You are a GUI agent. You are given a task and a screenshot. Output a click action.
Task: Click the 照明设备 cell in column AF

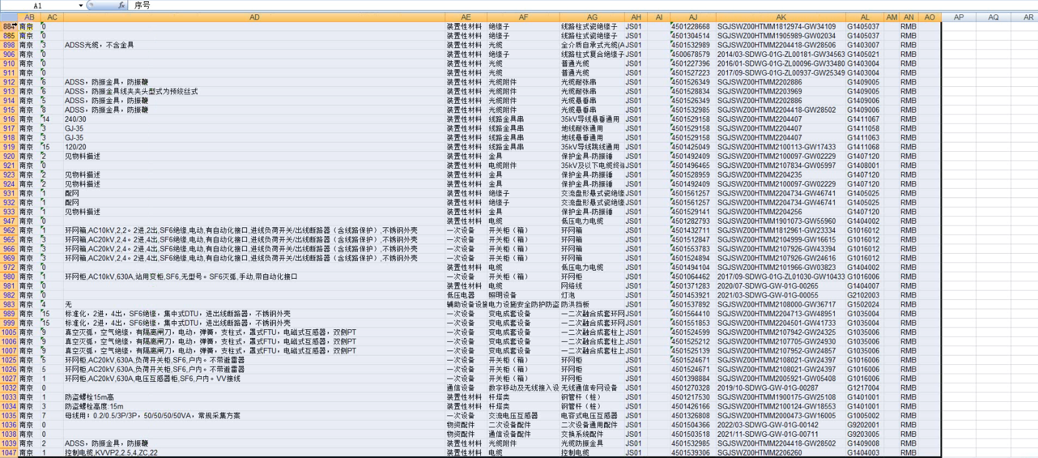coord(502,296)
